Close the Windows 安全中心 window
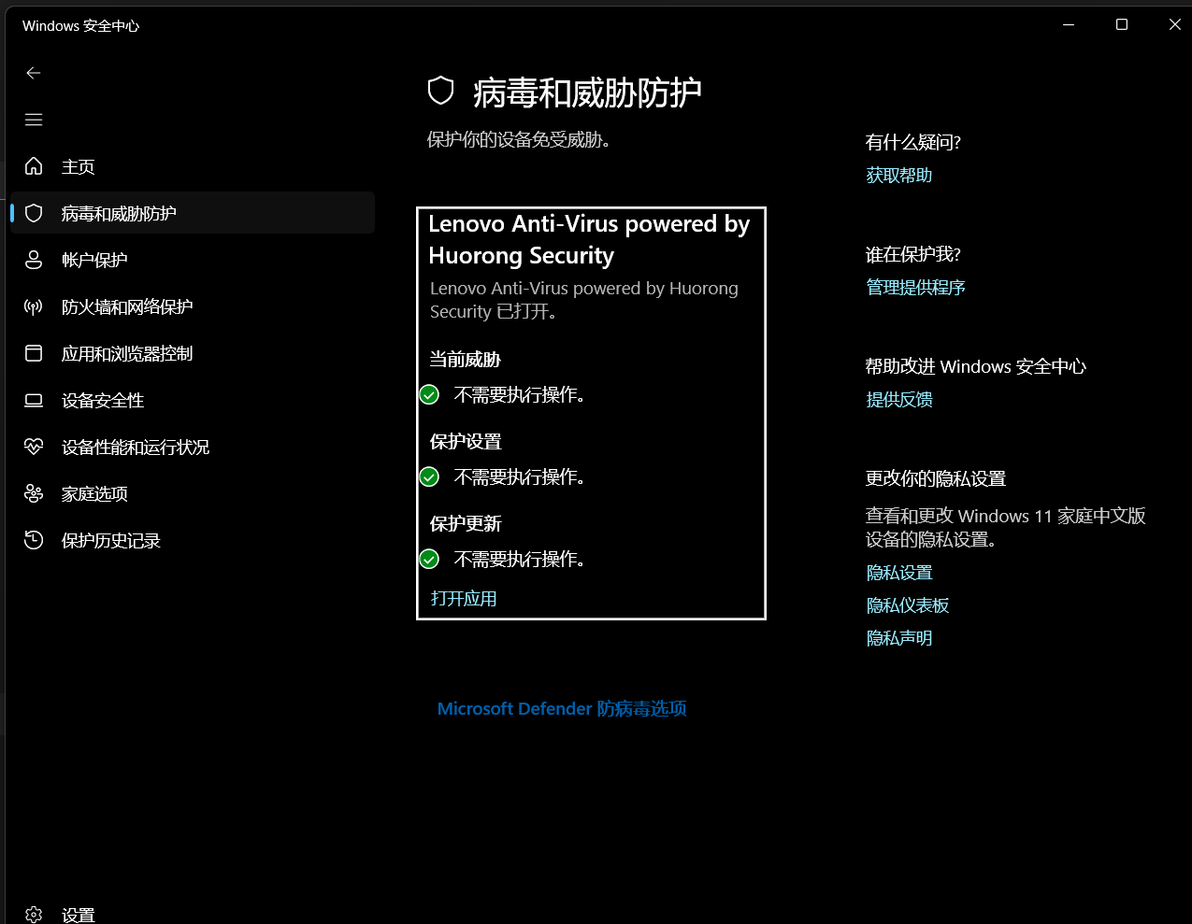The width and height of the screenshot is (1192, 924). [x=1175, y=24]
